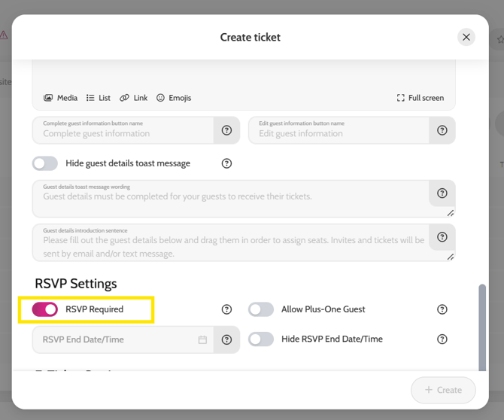The width and height of the screenshot is (504, 420).
Task: Open help for Hide guest details toast message
Action: click(226, 163)
